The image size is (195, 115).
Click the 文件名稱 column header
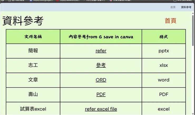point(33,37)
